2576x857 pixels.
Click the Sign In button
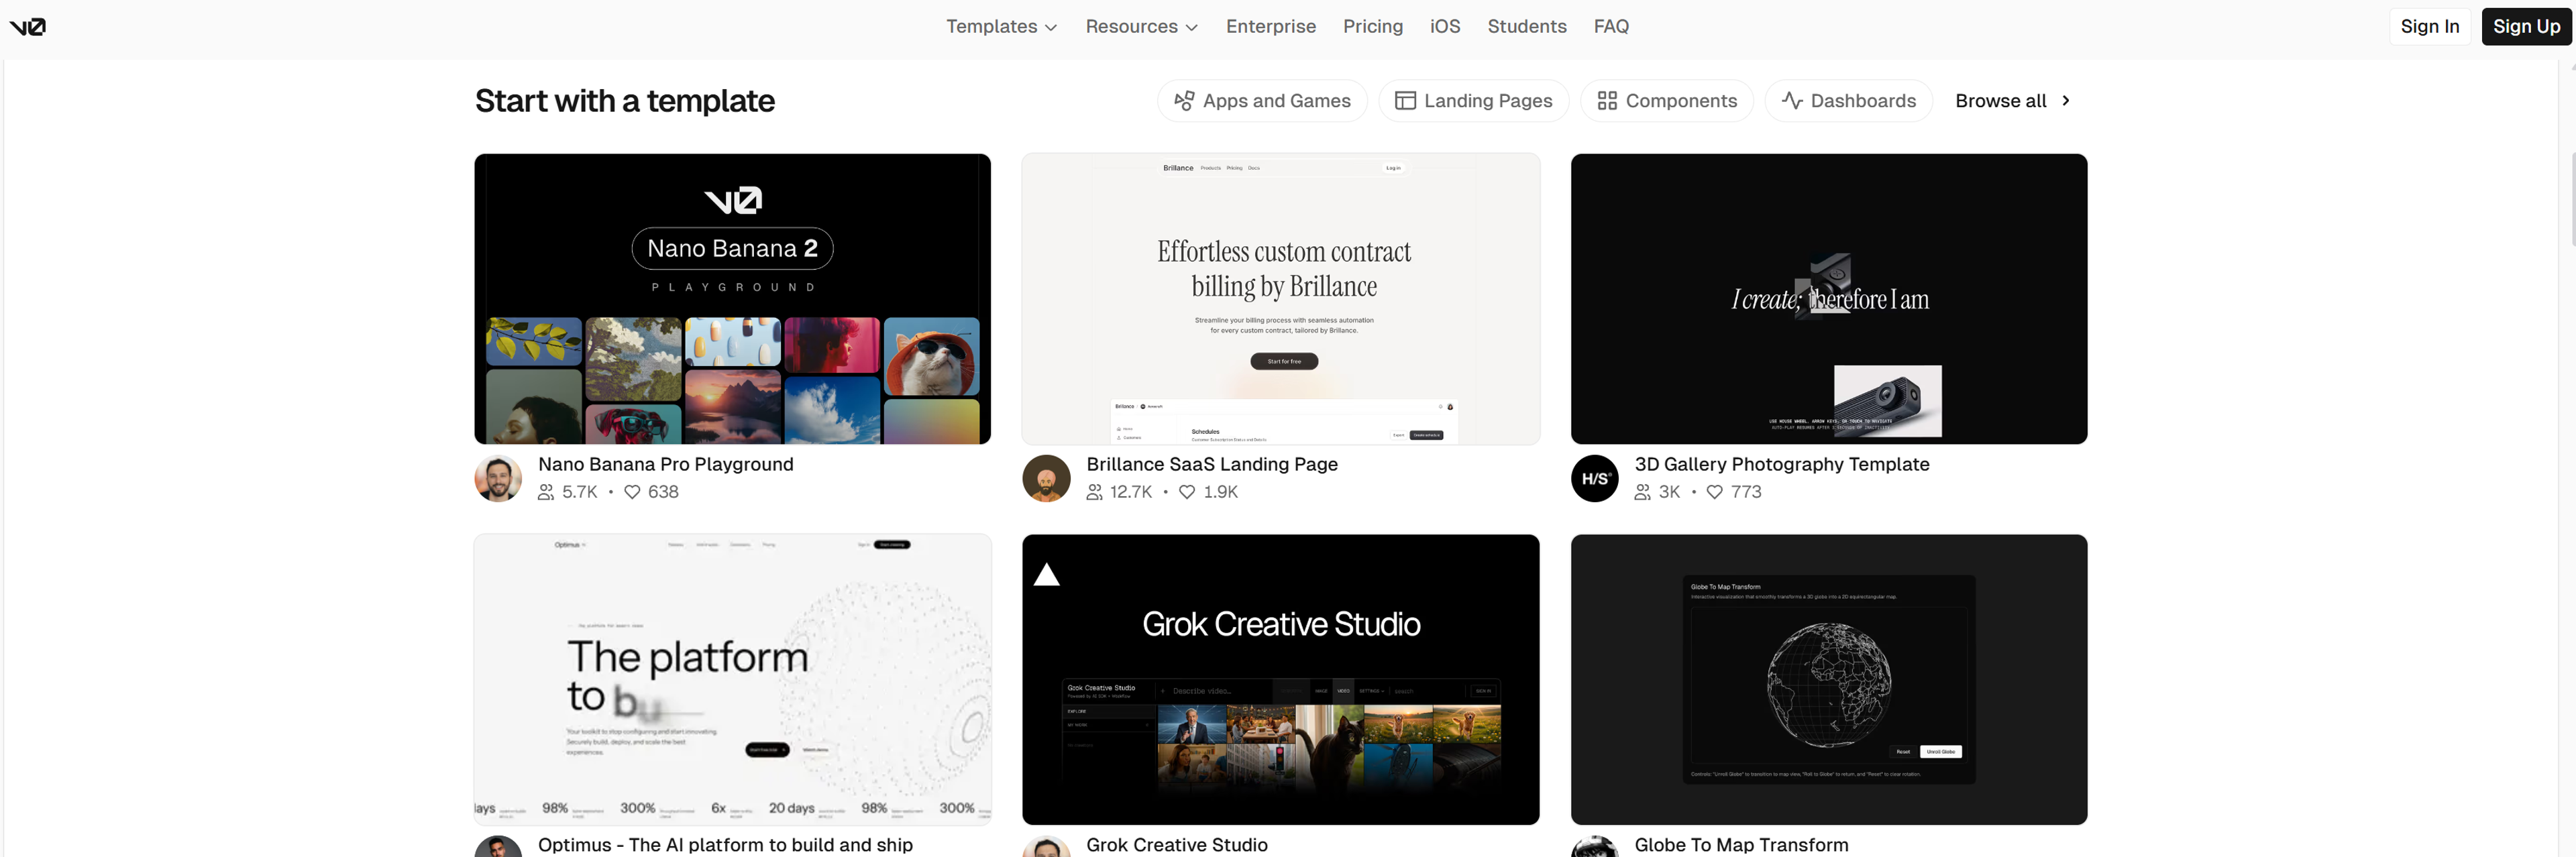click(x=2429, y=27)
